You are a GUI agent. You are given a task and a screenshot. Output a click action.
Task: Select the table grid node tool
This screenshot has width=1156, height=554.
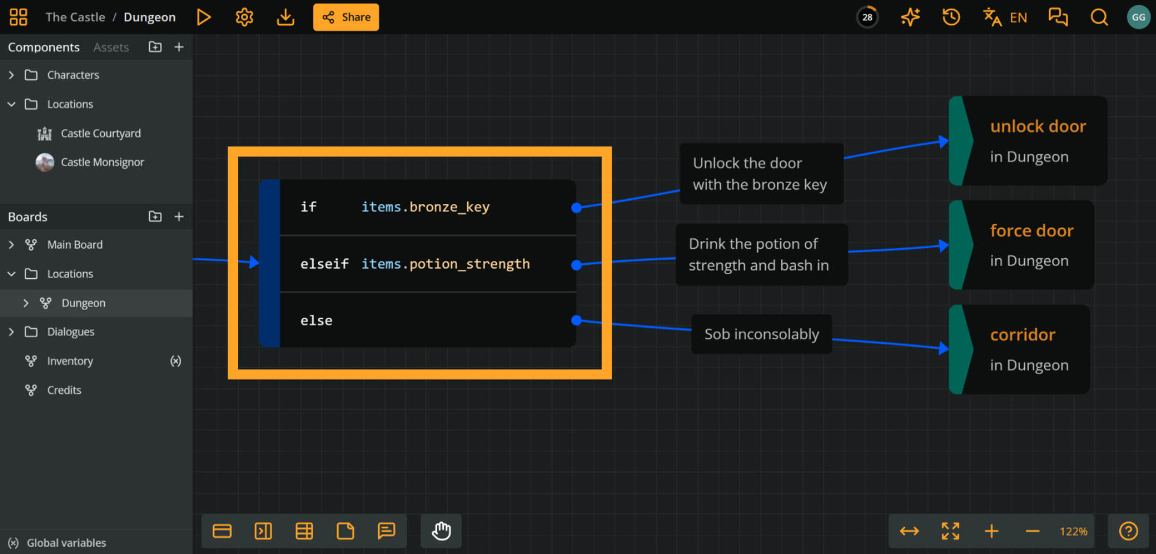coord(304,531)
